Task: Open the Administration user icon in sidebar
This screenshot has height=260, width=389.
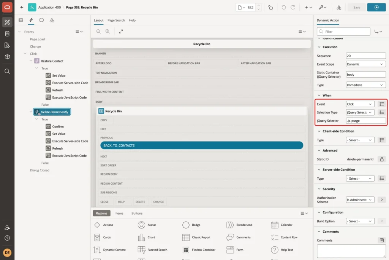Action: (7, 227)
